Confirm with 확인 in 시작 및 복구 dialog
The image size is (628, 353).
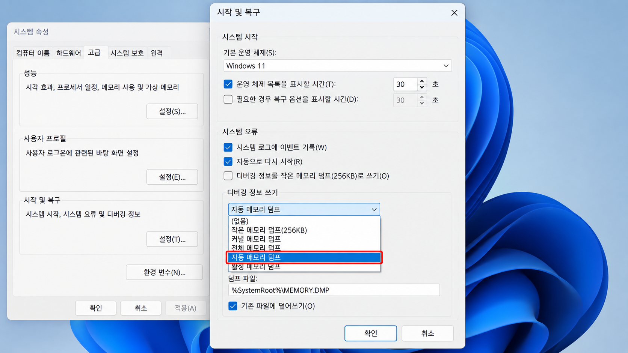[371, 333]
